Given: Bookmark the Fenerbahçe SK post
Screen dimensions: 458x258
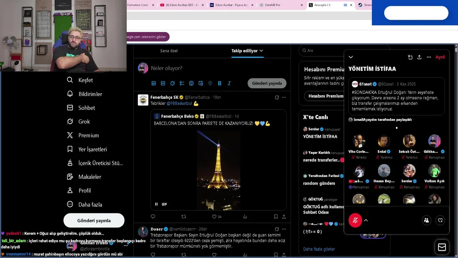Looking at the screenshot, I should [276, 216].
